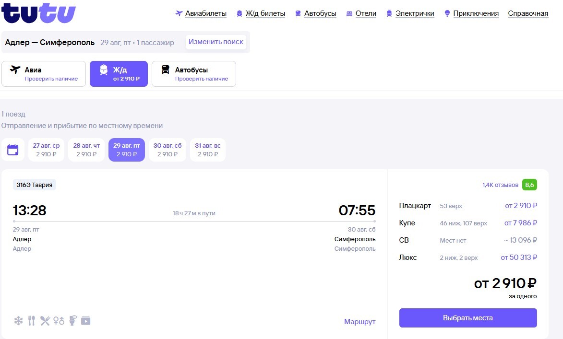Image resolution: width=563 pixels, height=339 pixels.
Task: Click the fork and spoon dining icon
Action: point(32,321)
